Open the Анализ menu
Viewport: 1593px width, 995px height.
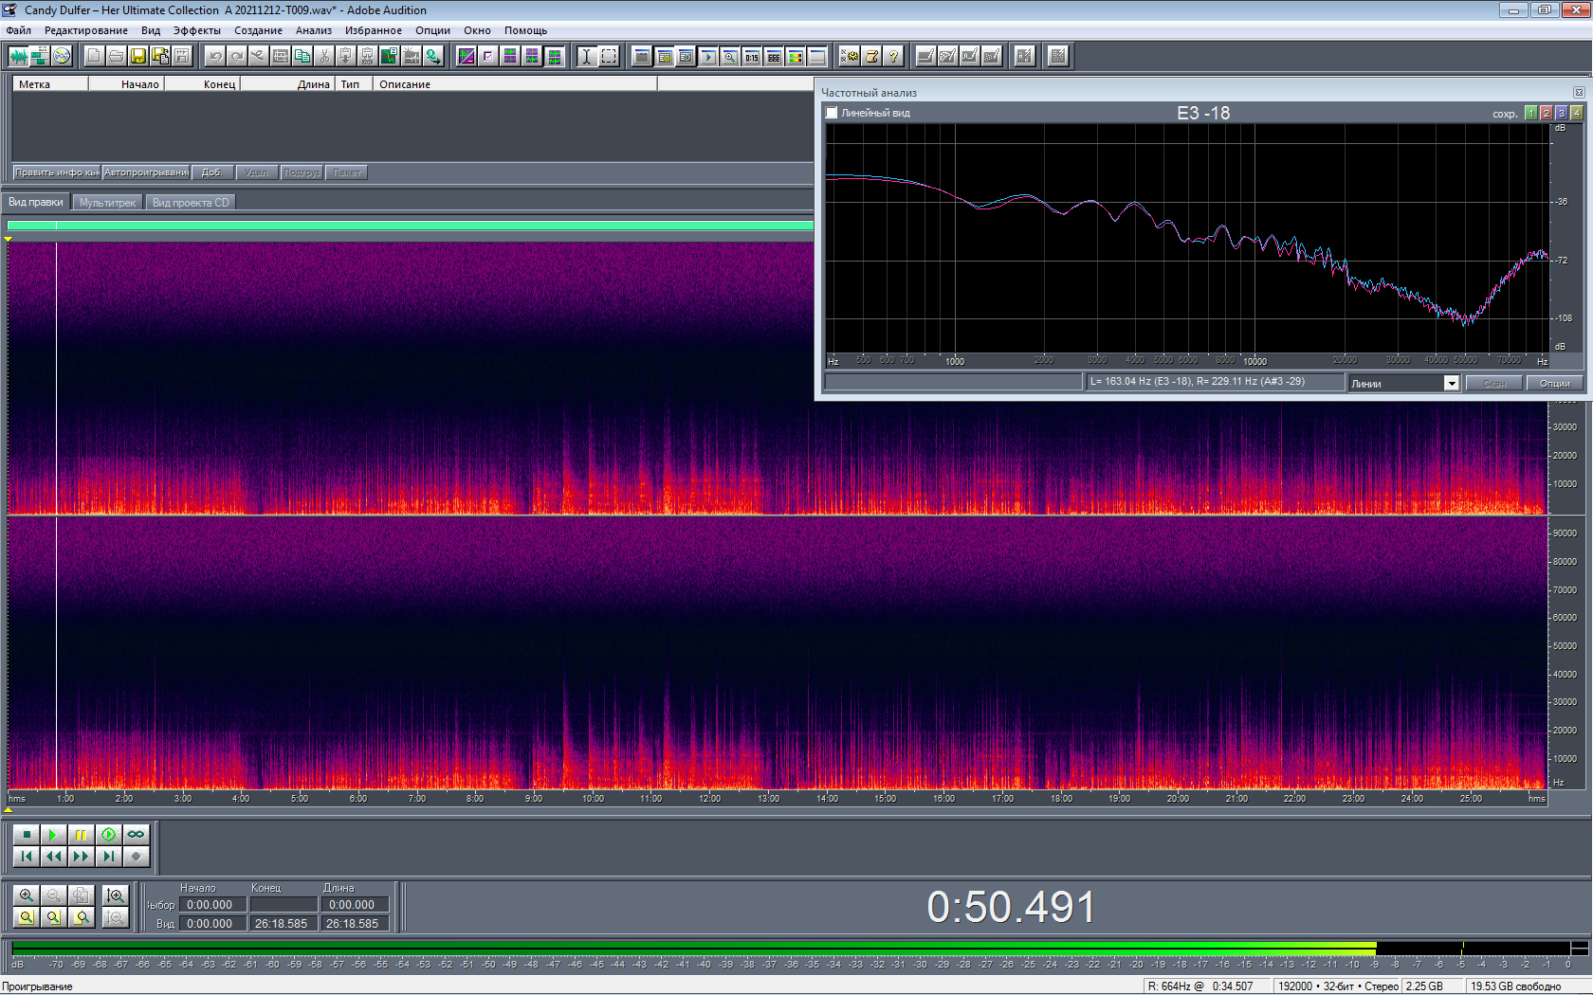pyautogui.click(x=314, y=30)
